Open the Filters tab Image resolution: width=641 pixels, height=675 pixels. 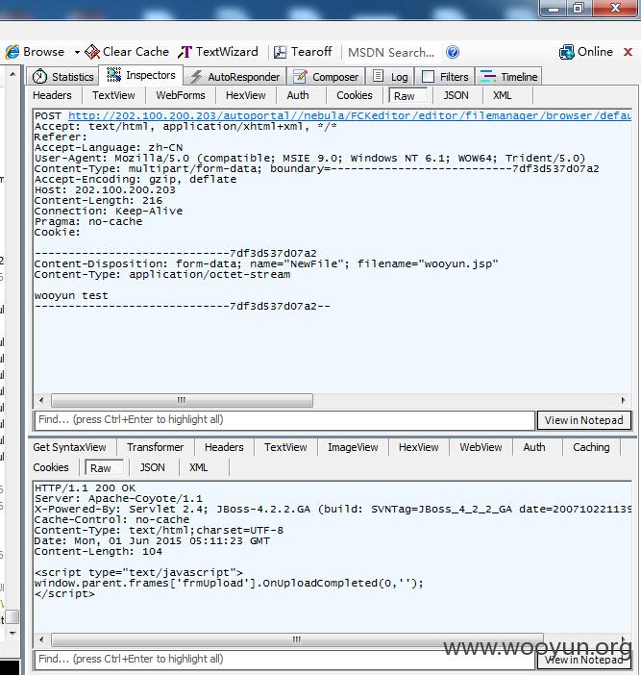coord(445,77)
